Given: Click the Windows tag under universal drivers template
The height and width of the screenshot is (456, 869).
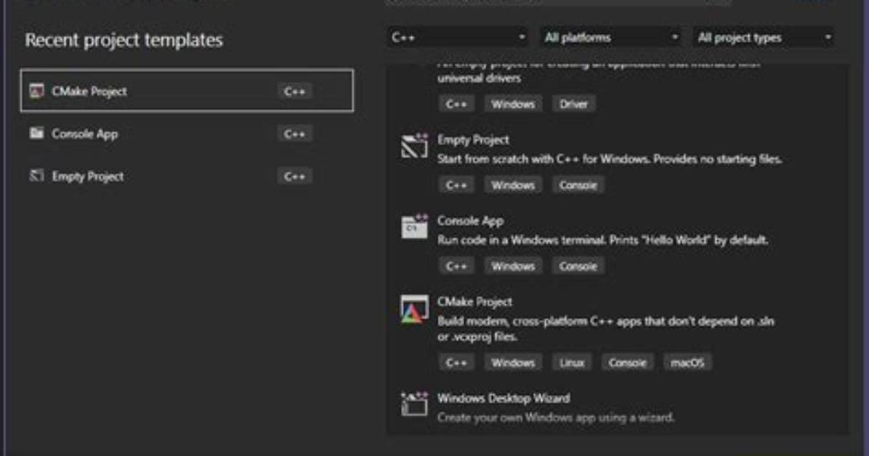Looking at the screenshot, I should point(513,104).
